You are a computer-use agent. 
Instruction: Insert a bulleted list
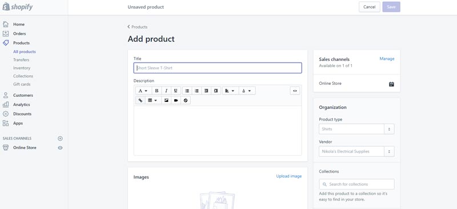(x=187, y=91)
